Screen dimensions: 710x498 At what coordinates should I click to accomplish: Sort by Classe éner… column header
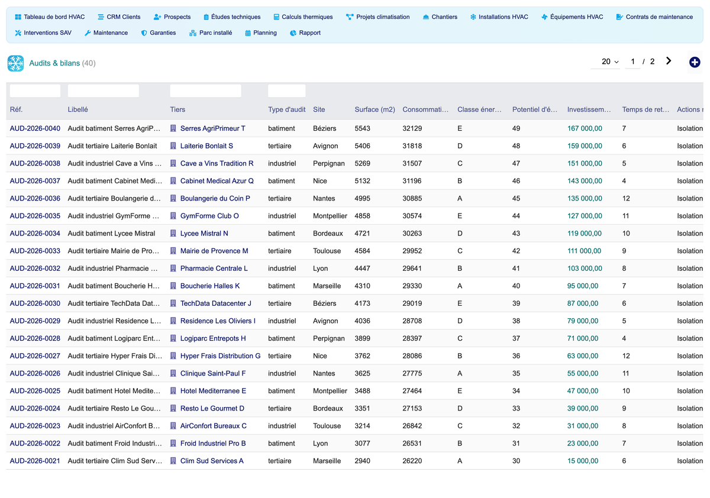pyautogui.click(x=479, y=109)
